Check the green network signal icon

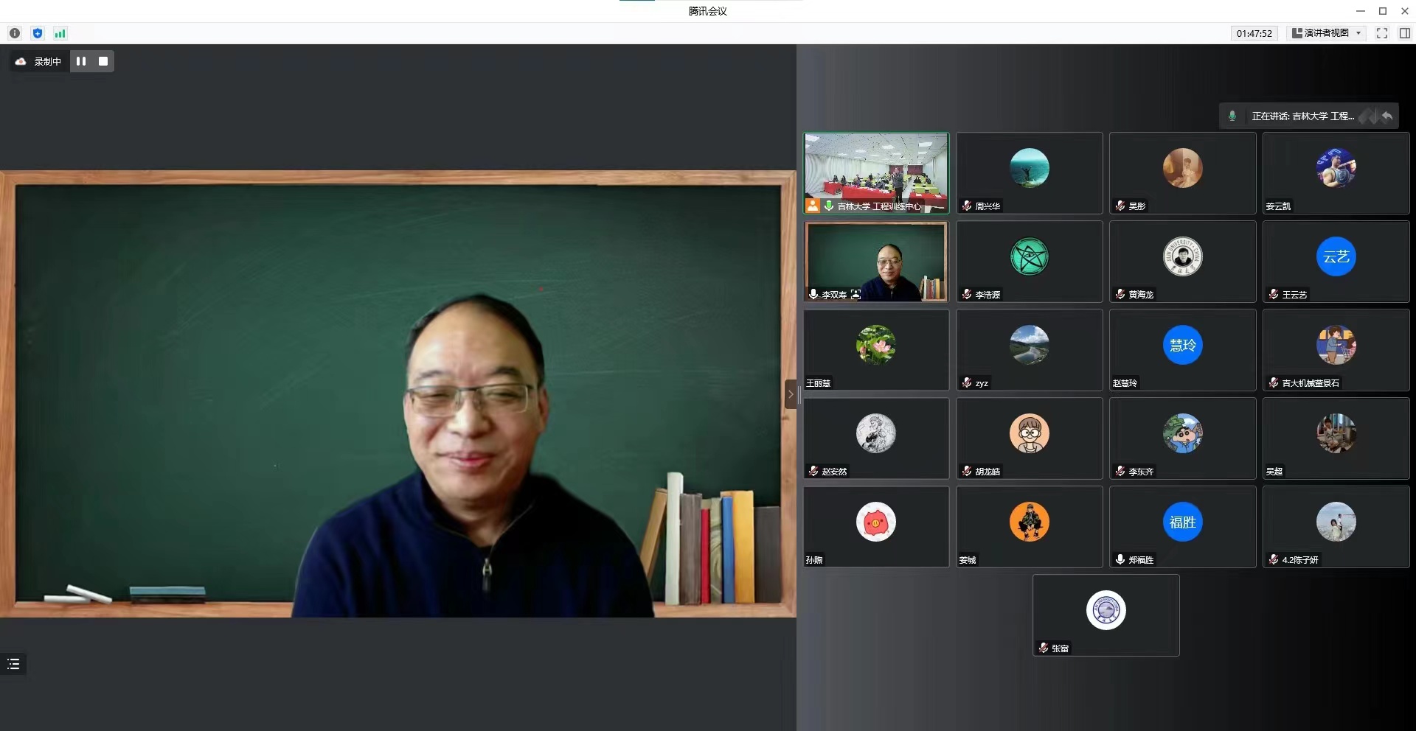60,33
